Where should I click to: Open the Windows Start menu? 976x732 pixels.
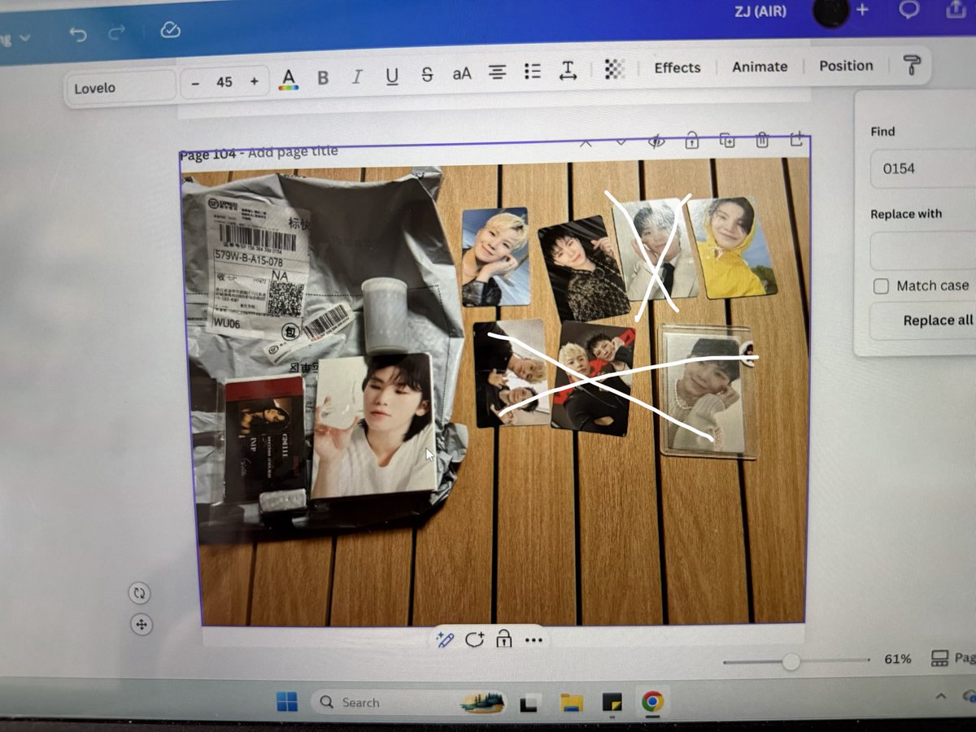[286, 702]
